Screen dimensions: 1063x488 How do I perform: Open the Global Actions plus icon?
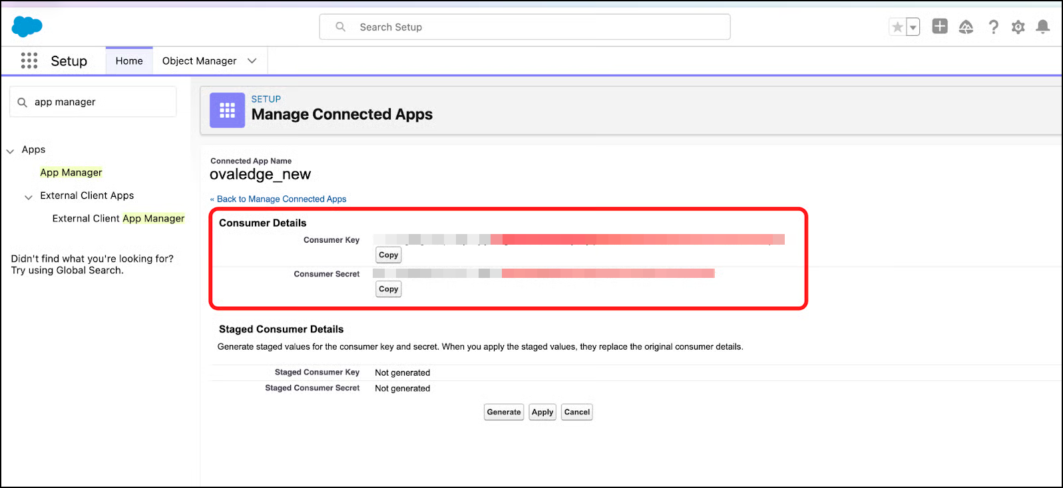point(939,27)
